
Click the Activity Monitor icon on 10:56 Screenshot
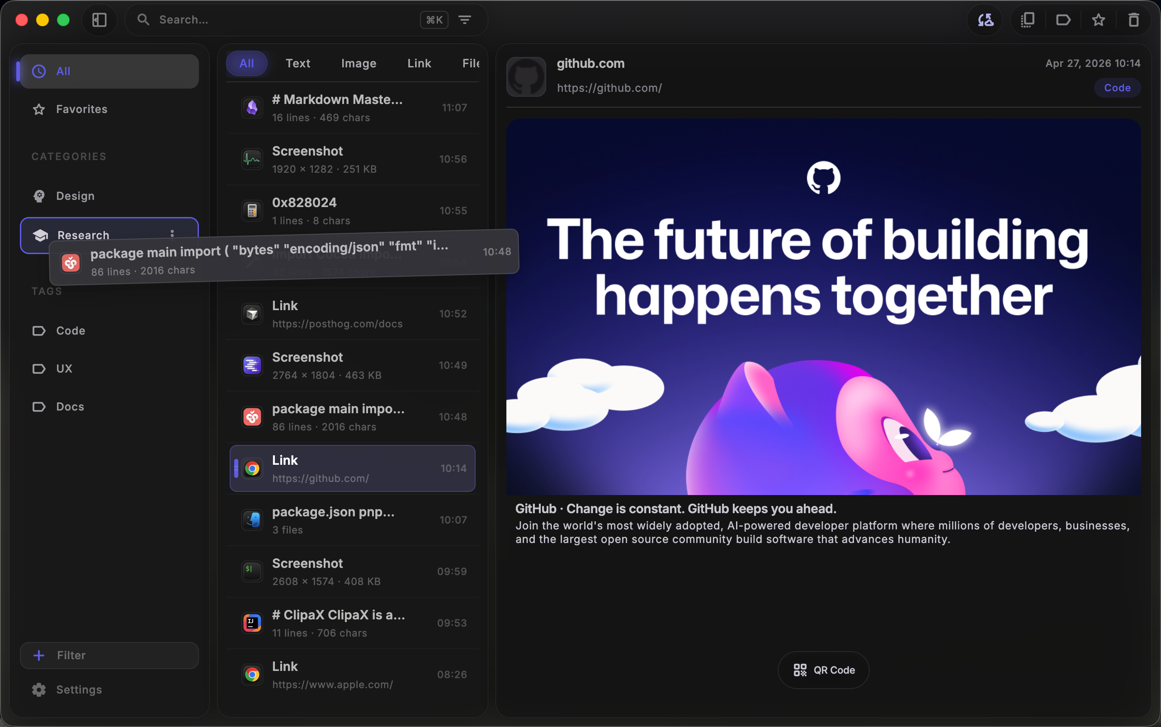coord(252,159)
